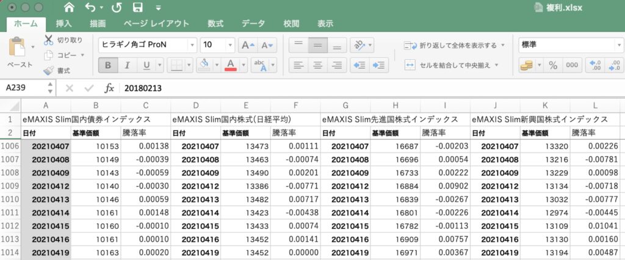625x260 pixels.
Task: Open the 数式 tab
Action: coord(215,24)
